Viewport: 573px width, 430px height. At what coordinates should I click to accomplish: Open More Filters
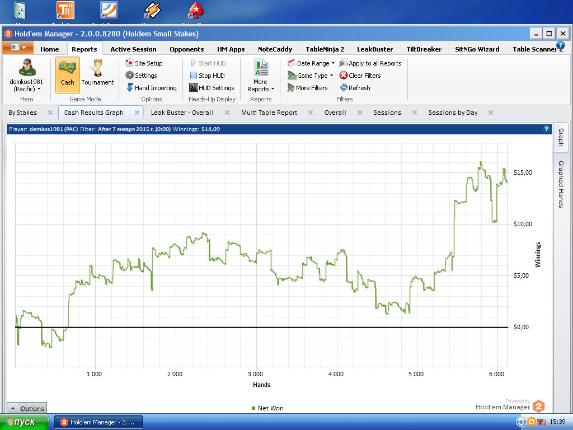[307, 88]
